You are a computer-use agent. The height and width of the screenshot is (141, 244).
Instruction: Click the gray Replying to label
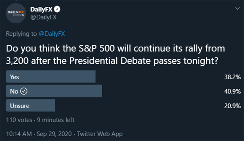tap(21, 34)
